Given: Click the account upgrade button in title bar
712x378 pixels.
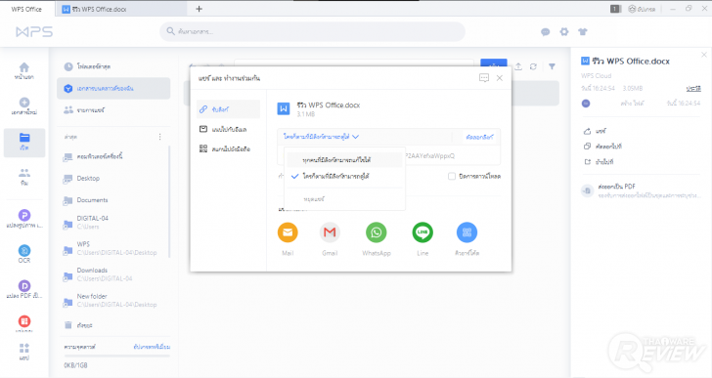Looking at the screenshot, I should click(642, 9).
